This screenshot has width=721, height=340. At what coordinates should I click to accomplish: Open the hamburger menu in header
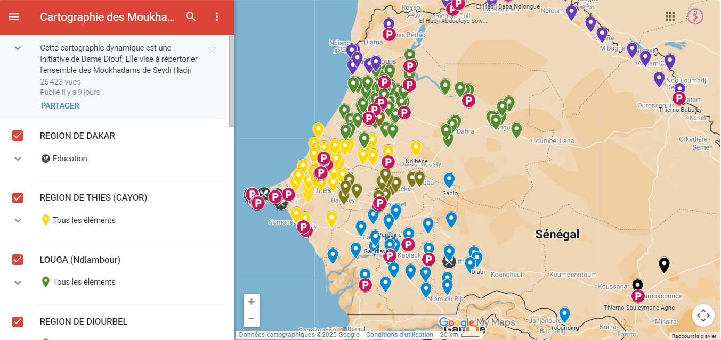click(13, 17)
